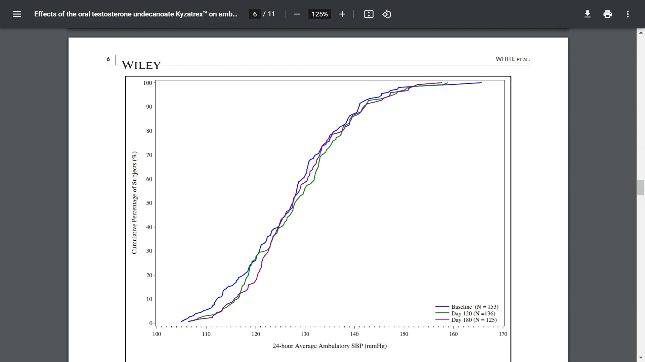Click the 'Baseline (N = 153)' legend entry
Image resolution: width=645 pixels, height=362 pixels.
tap(467, 307)
